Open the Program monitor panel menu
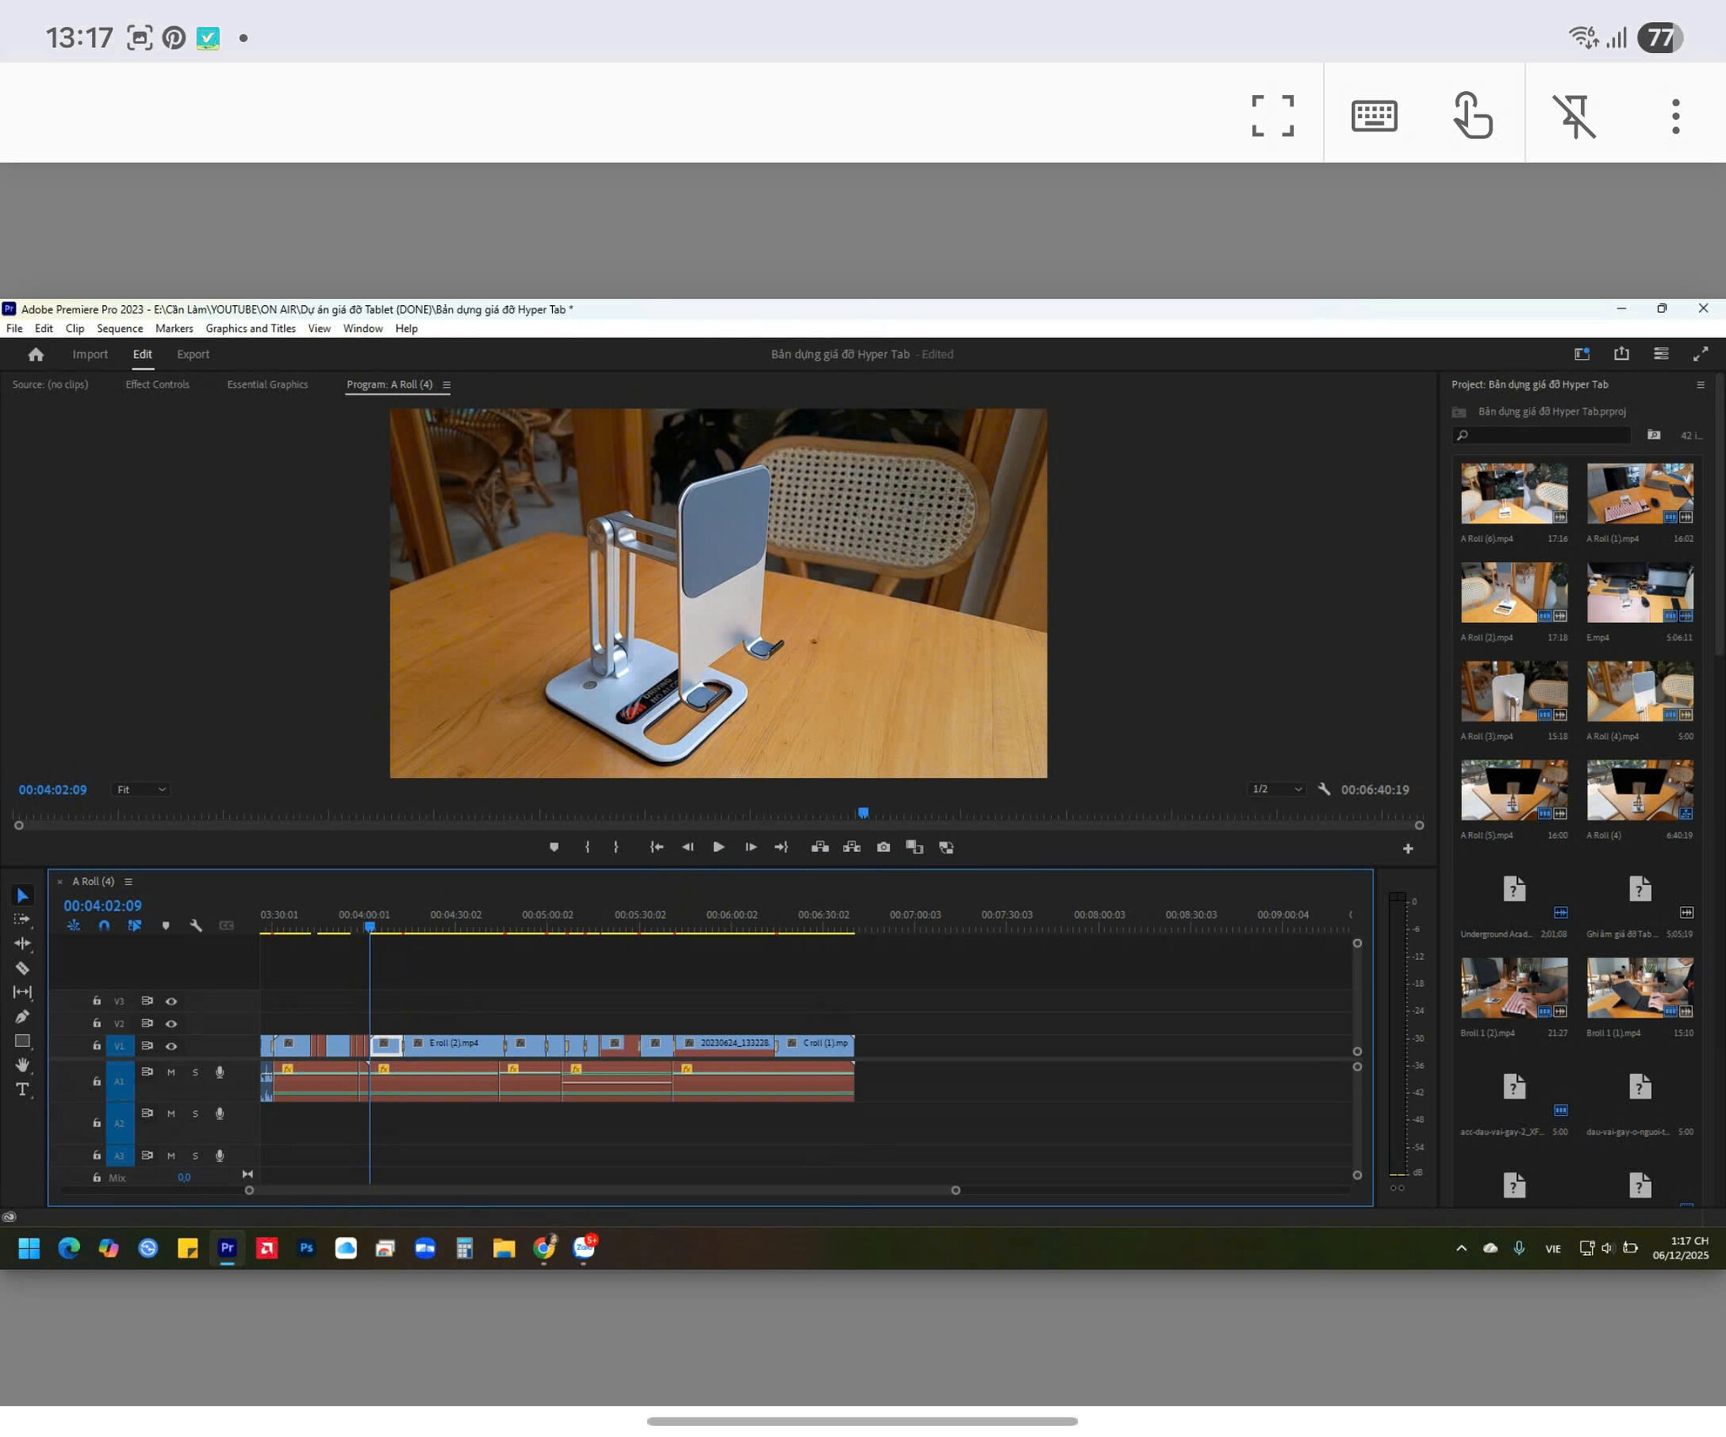 point(447,385)
